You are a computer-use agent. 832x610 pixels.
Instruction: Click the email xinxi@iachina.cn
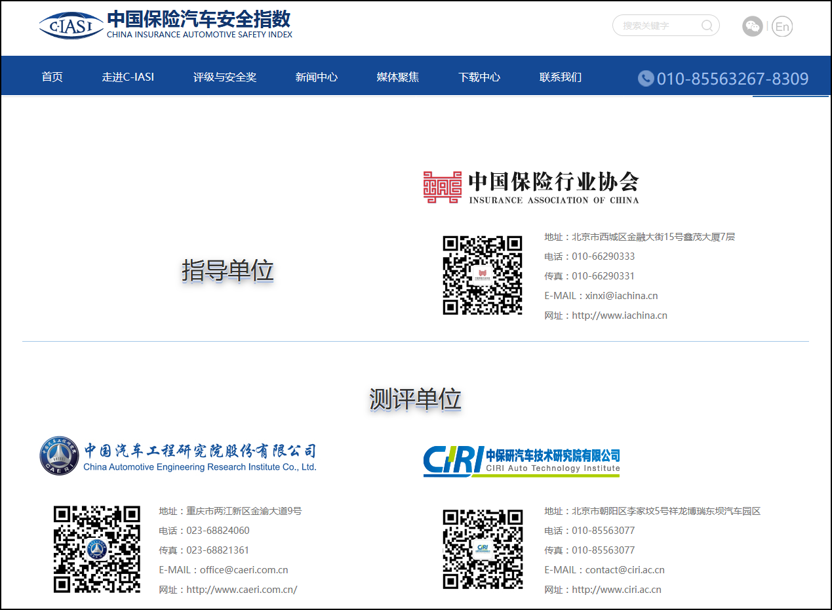pos(622,296)
